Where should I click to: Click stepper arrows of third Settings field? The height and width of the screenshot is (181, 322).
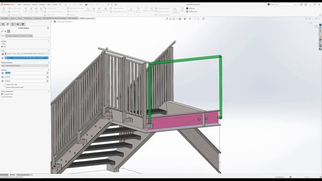[x=48, y=81]
